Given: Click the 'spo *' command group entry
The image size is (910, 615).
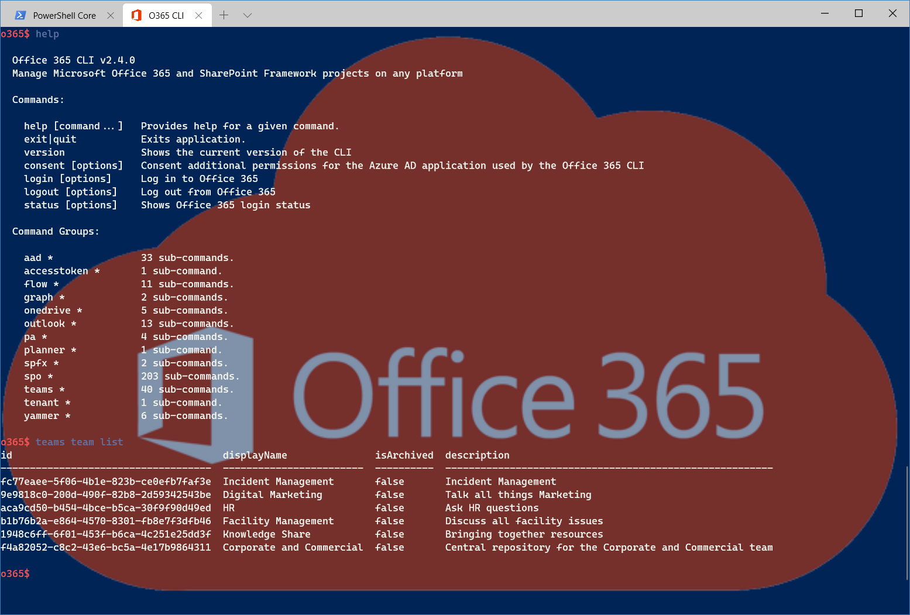Looking at the screenshot, I should tap(39, 376).
